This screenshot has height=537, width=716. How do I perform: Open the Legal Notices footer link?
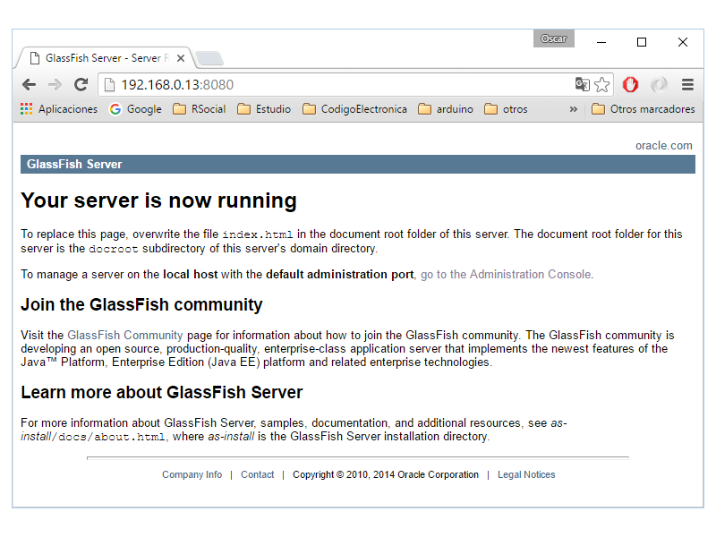526,474
